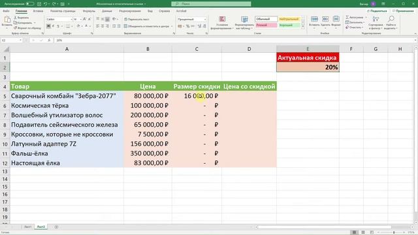418x235 pixels.
Task: Click the Share (Поделиться) button
Action: tap(377, 11)
